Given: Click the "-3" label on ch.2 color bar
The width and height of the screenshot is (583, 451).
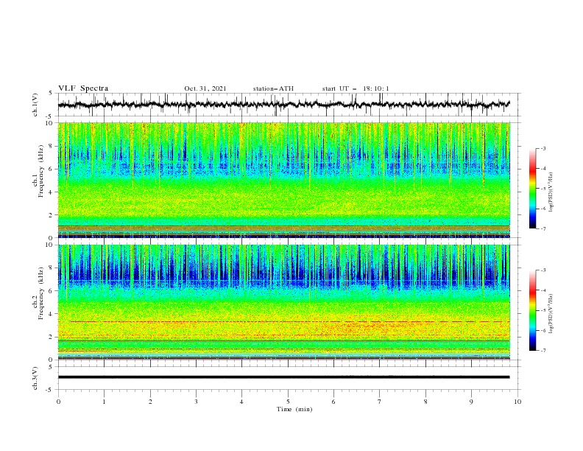Looking at the screenshot, I should click(543, 270).
